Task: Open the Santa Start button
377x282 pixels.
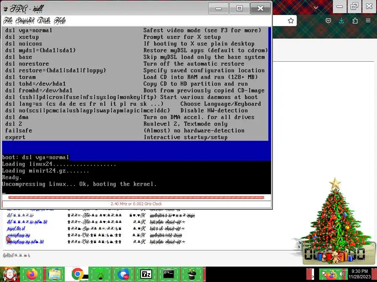Action: [10, 274]
